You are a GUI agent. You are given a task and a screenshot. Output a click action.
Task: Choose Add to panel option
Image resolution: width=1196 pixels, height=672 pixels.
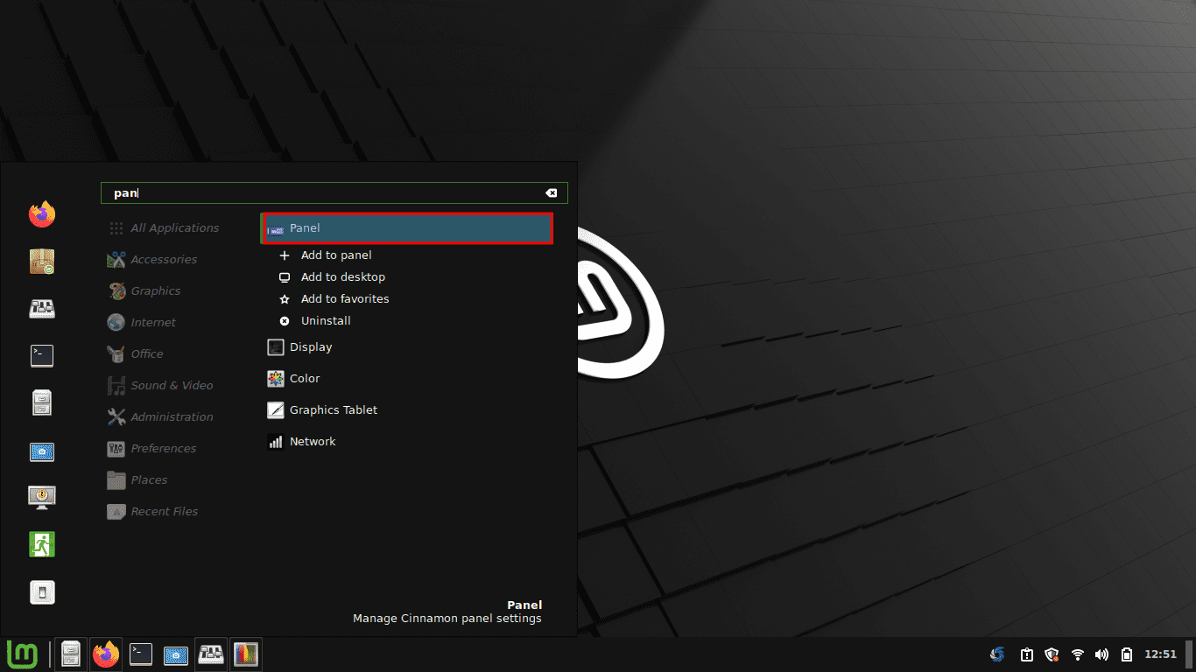click(x=336, y=255)
